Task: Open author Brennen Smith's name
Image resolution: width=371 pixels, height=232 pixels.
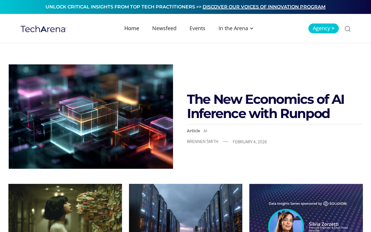Action: [x=203, y=142]
